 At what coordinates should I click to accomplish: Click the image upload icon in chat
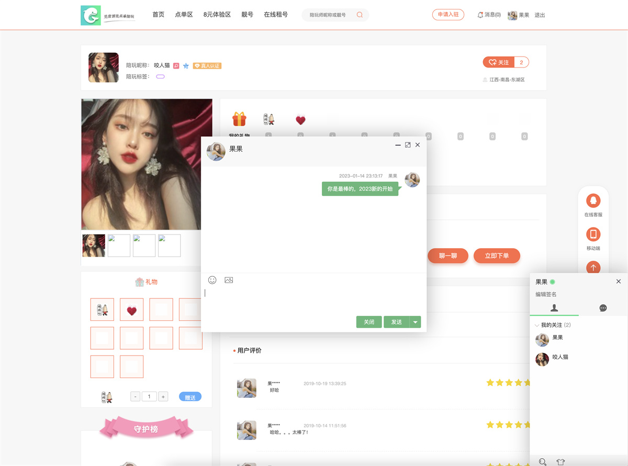tap(229, 280)
